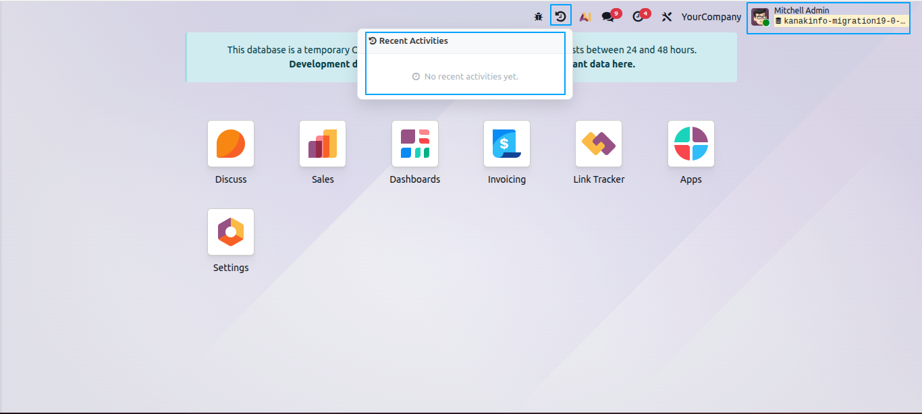
Task: Click Mitchell Admin's avatar picture
Action: (x=760, y=17)
